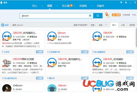Click the results vertical scrollbar thumb

[136, 38]
